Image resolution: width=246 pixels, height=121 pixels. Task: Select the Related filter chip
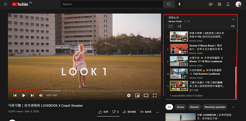[x=194, y=107]
